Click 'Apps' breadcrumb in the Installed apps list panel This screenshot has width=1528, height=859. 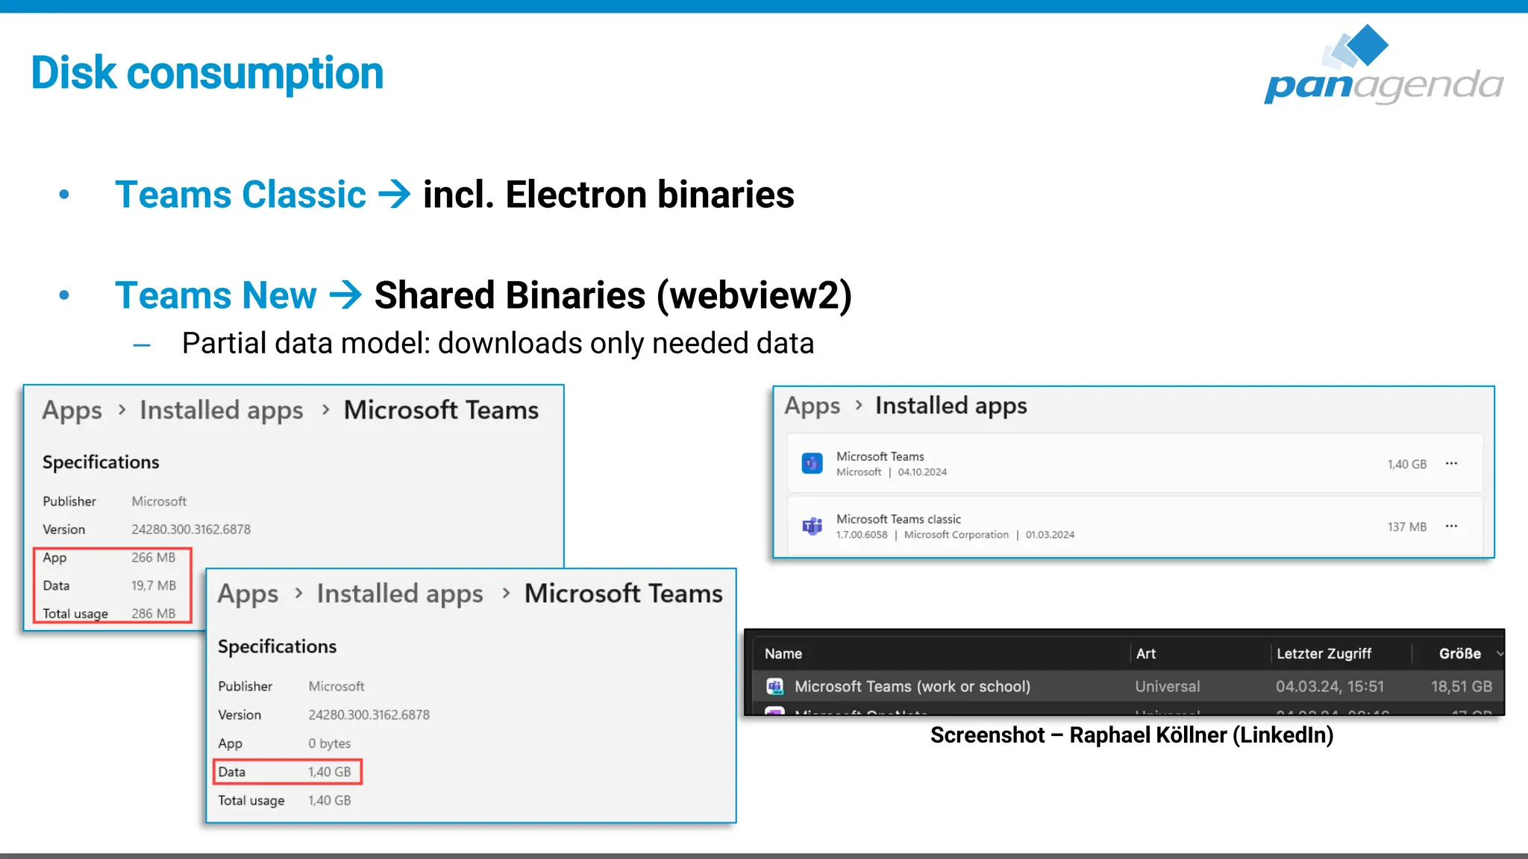pos(812,406)
